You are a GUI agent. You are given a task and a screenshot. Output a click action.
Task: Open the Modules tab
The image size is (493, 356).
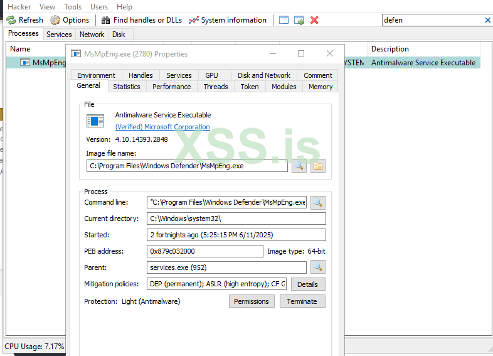point(284,87)
